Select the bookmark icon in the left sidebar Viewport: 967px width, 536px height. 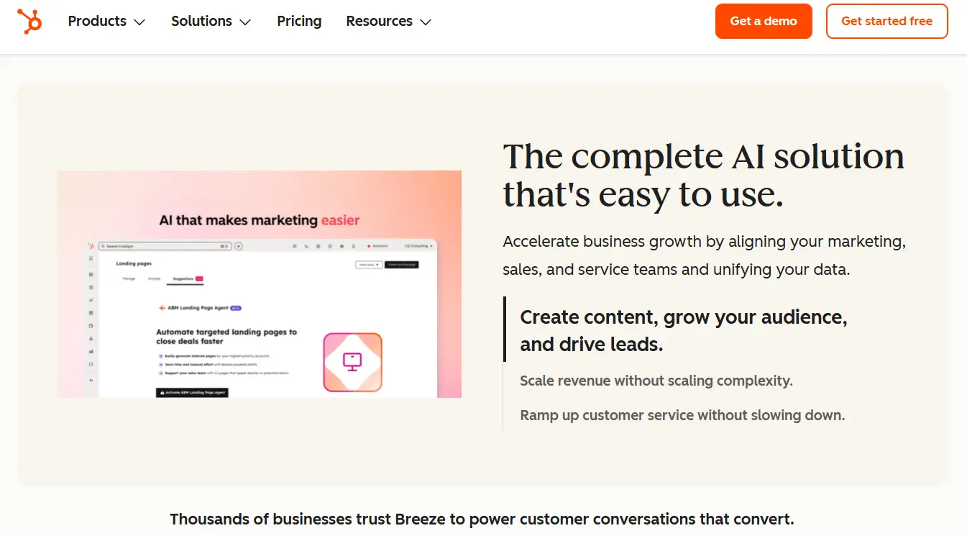91,259
